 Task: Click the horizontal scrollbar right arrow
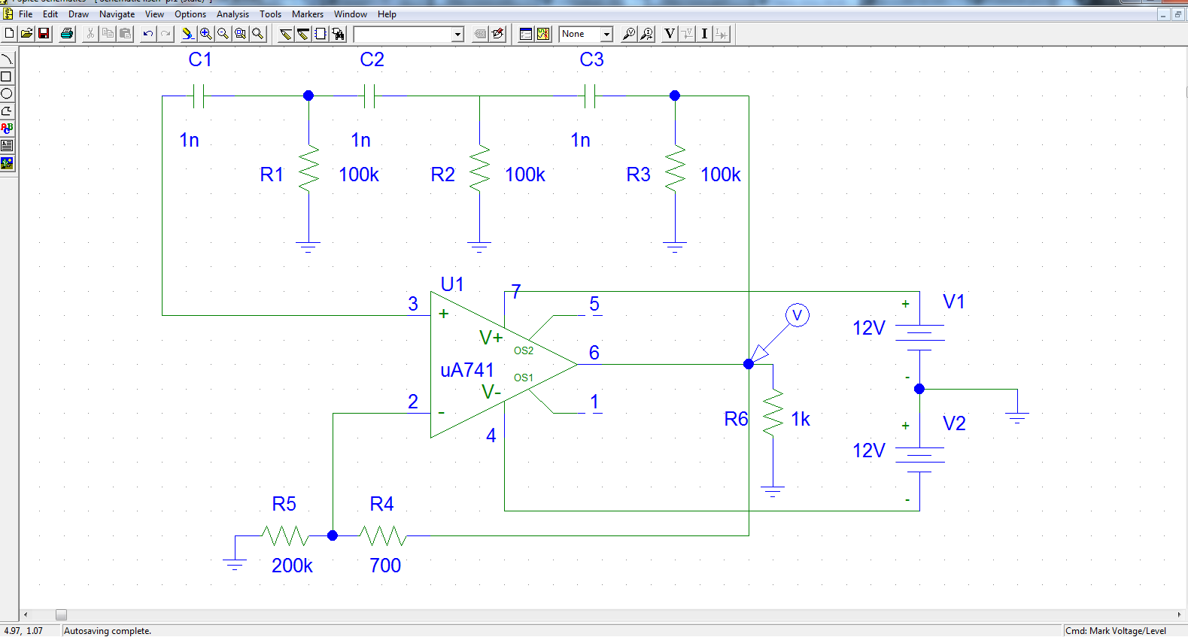click(1178, 614)
